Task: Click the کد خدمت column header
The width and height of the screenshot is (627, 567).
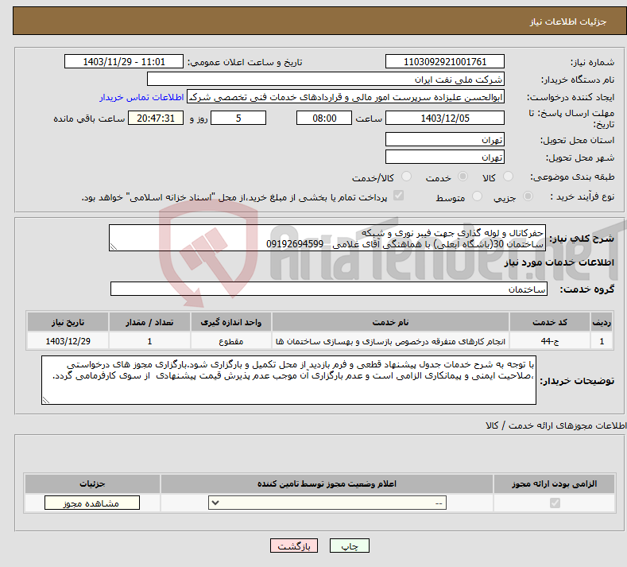Action: (550, 322)
